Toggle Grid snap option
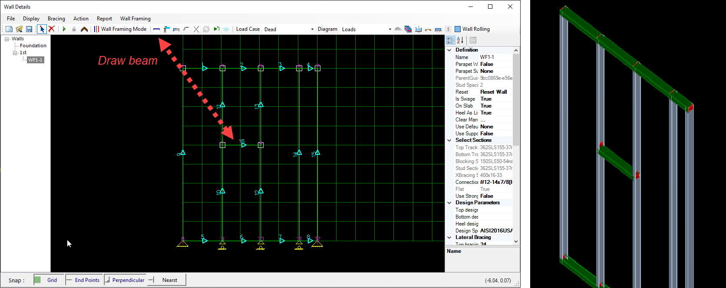 click(48, 280)
